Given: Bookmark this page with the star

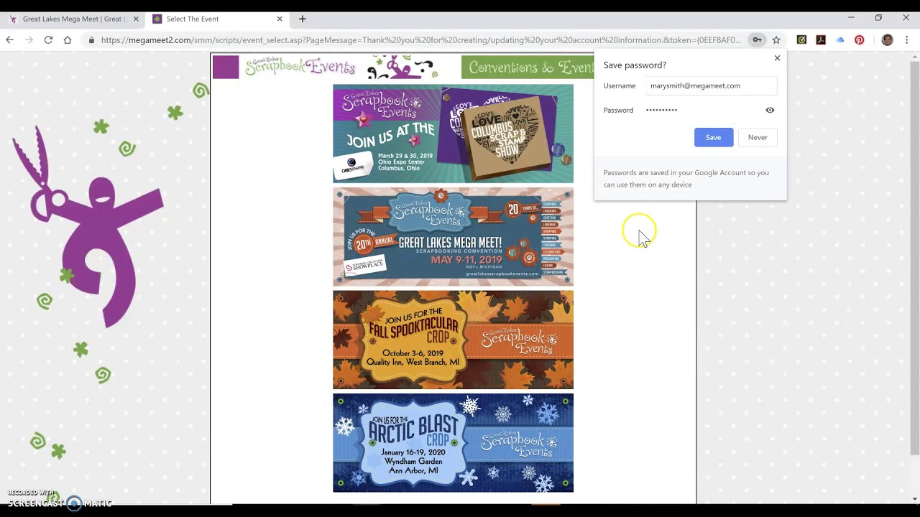Looking at the screenshot, I should 776,40.
